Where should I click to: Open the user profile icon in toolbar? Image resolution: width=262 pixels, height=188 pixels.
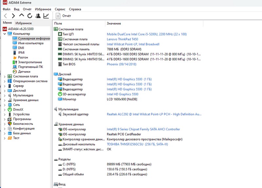pos(38,16)
